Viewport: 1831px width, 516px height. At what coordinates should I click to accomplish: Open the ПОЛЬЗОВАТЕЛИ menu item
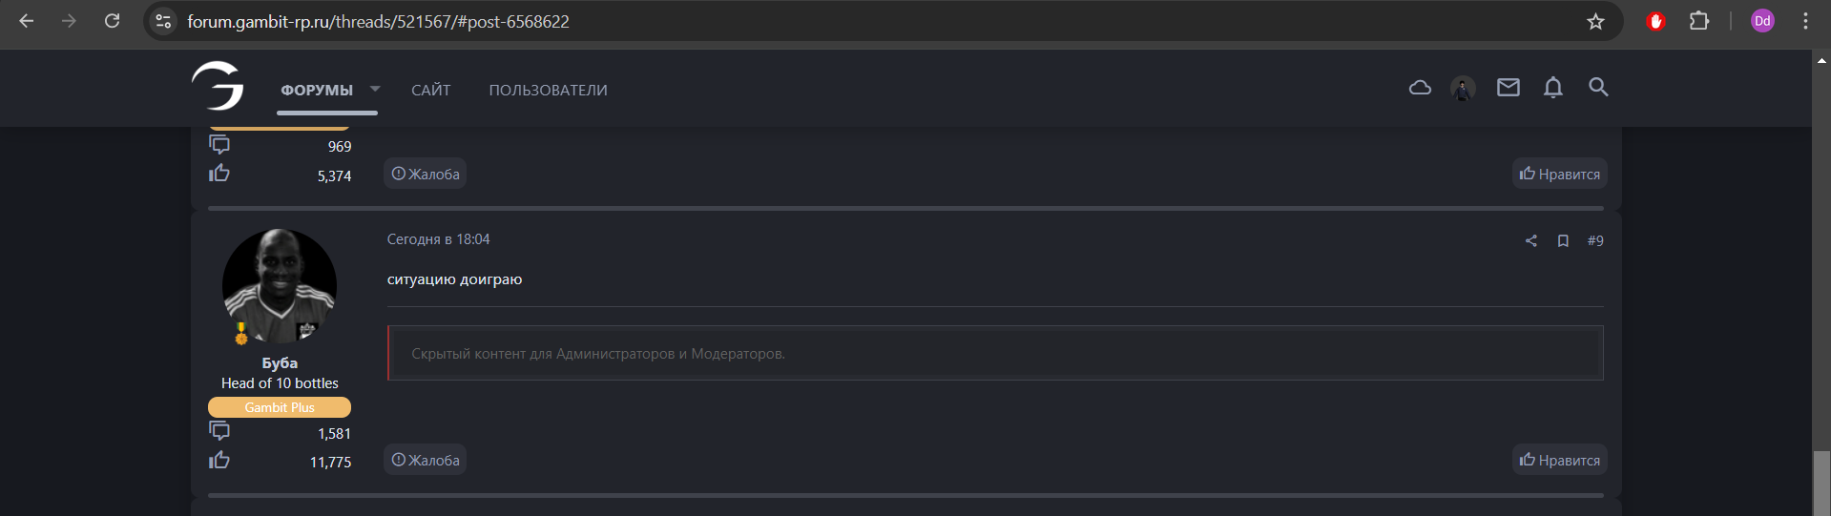(x=548, y=90)
